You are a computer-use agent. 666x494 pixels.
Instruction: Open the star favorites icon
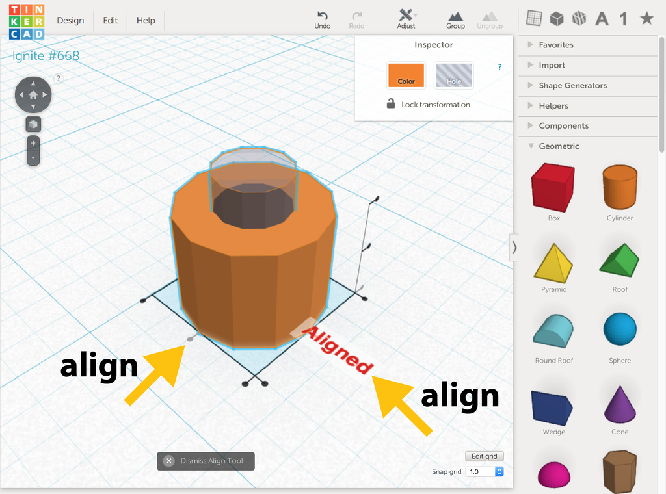(646, 18)
